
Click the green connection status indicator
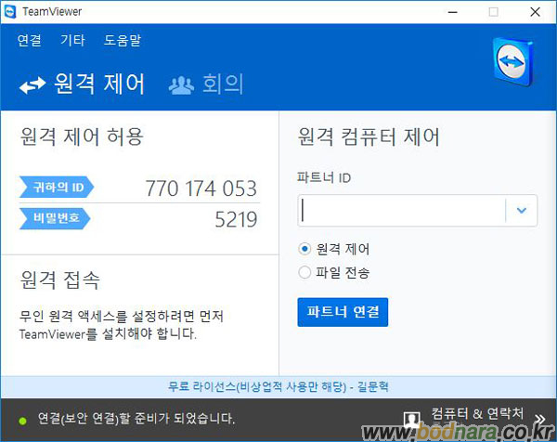coord(22,421)
